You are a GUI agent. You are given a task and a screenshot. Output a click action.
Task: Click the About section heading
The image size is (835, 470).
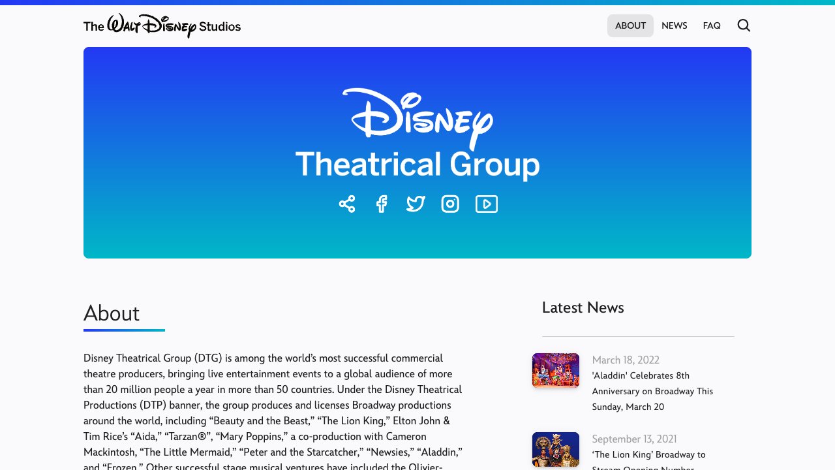click(x=112, y=314)
